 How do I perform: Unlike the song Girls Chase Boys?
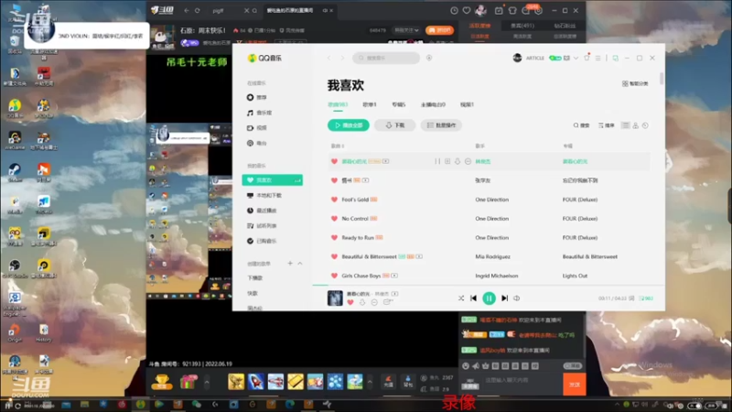point(334,276)
